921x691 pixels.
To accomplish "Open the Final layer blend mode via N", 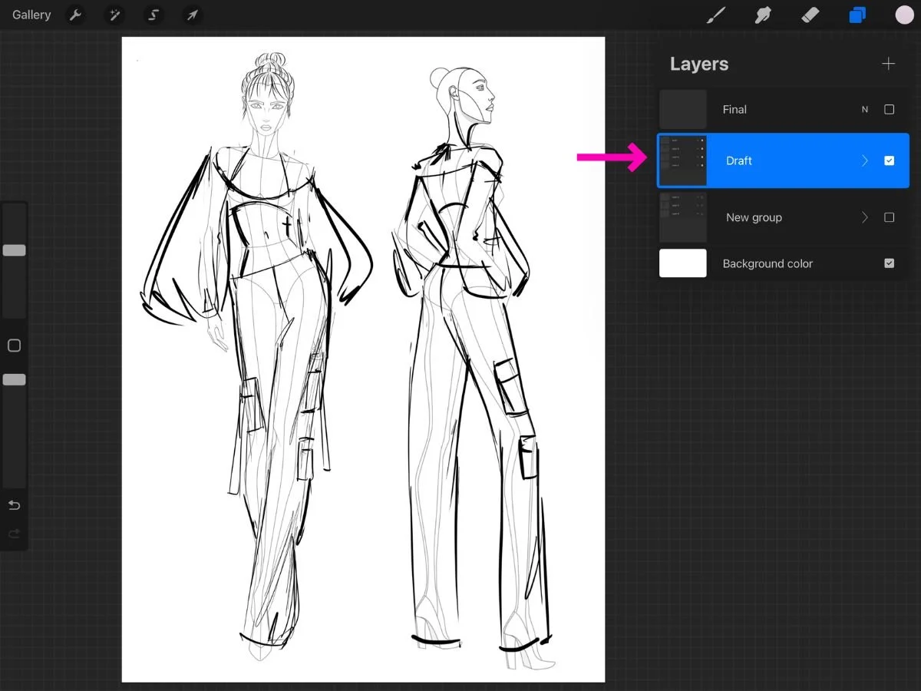I will click(x=865, y=109).
